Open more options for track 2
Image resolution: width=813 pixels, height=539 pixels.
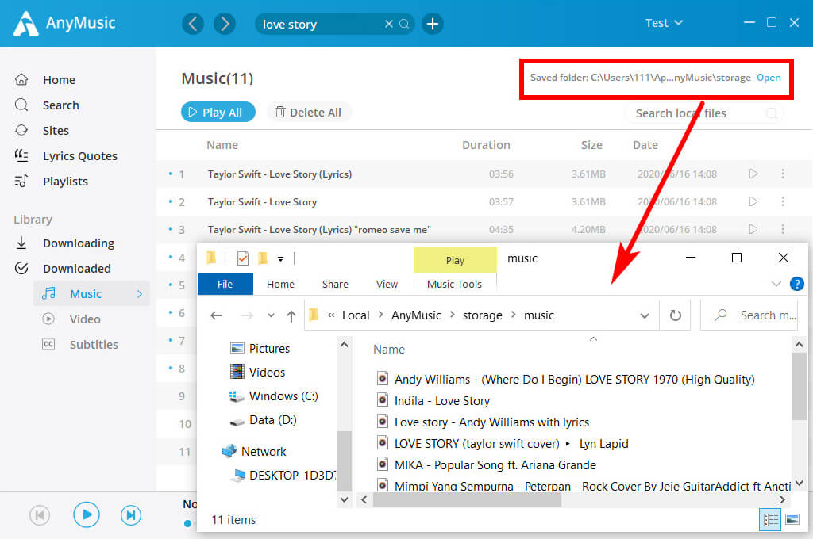782,201
